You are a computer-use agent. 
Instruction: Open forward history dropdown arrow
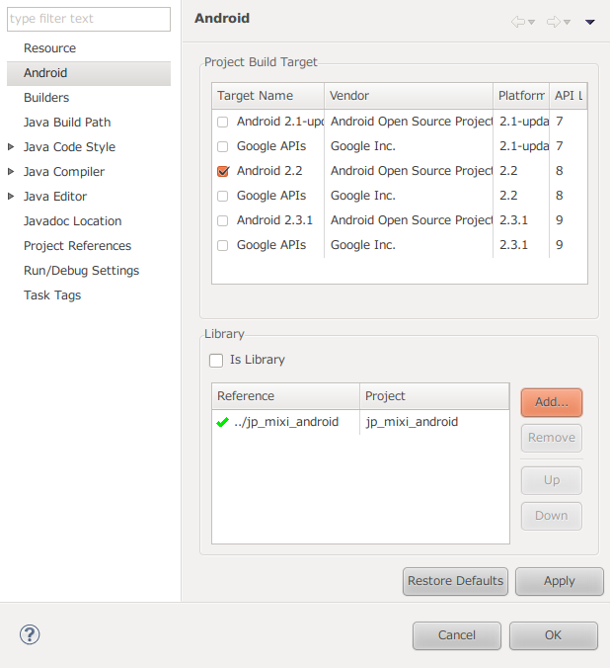tap(567, 22)
